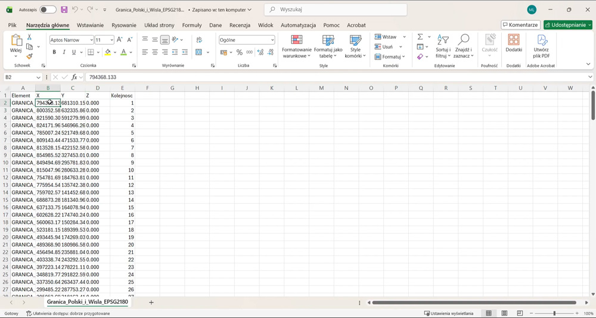Toggle center horizontal alignment
Screen dimensions: 596x318
pyautogui.click(x=155, y=52)
